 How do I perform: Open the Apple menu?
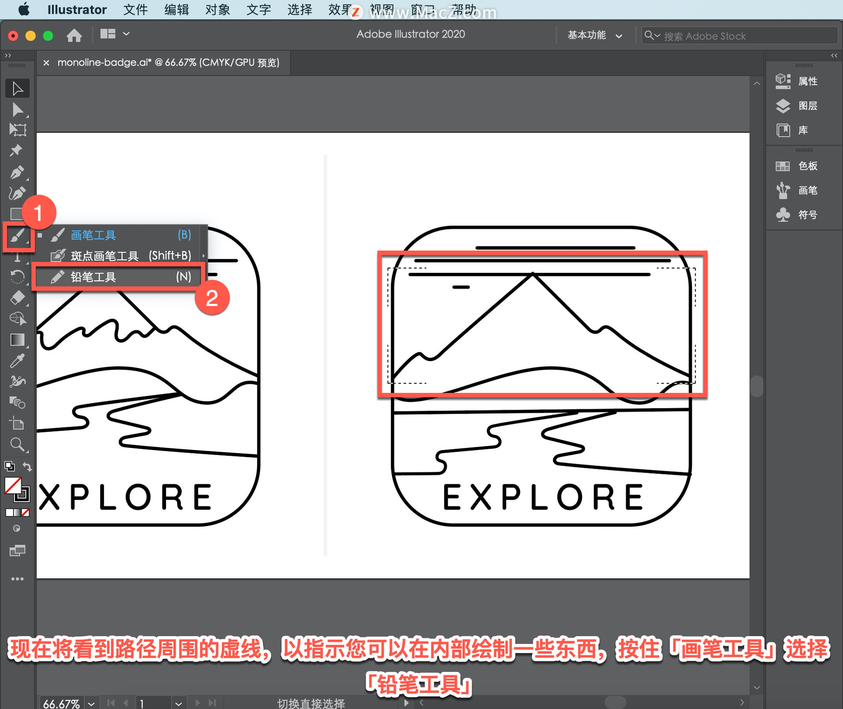coord(24,9)
